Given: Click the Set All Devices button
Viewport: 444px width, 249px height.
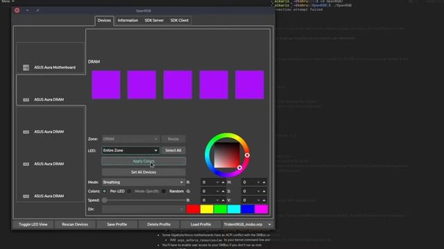Looking at the screenshot, I should click(x=144, y=172).
